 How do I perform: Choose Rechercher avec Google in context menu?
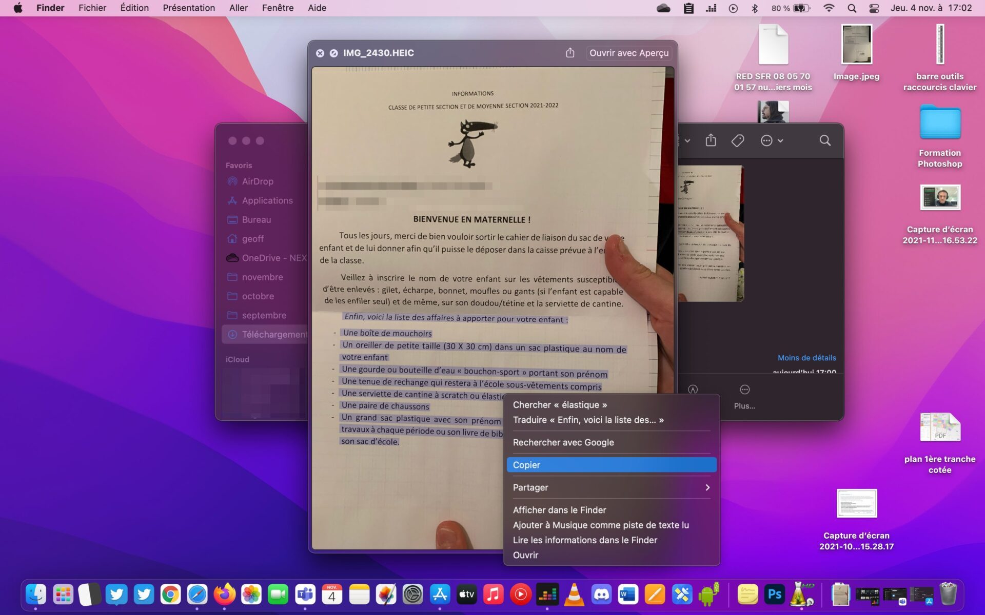pyautogui.click(x=612, y=442)
